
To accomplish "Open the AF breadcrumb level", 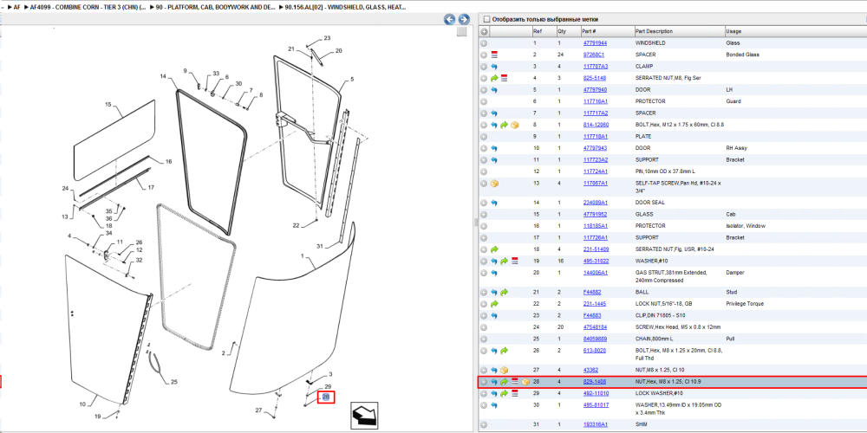I will pos(16,7).
